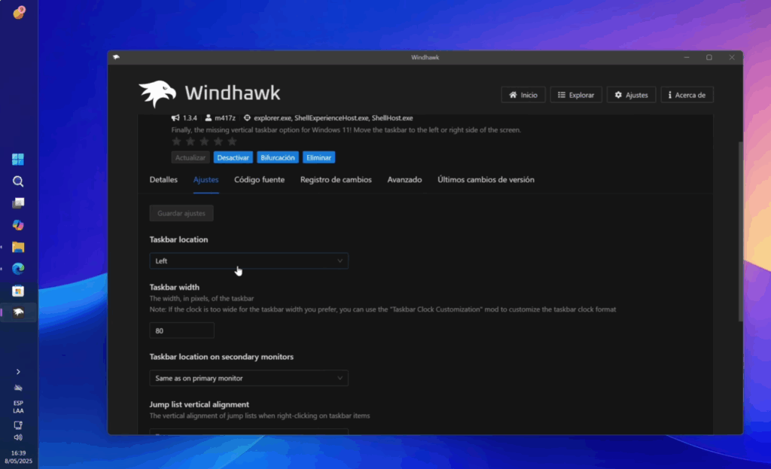771x469 pixels.
Task: Open Task View on the taskbar
Action: [18, 203]
